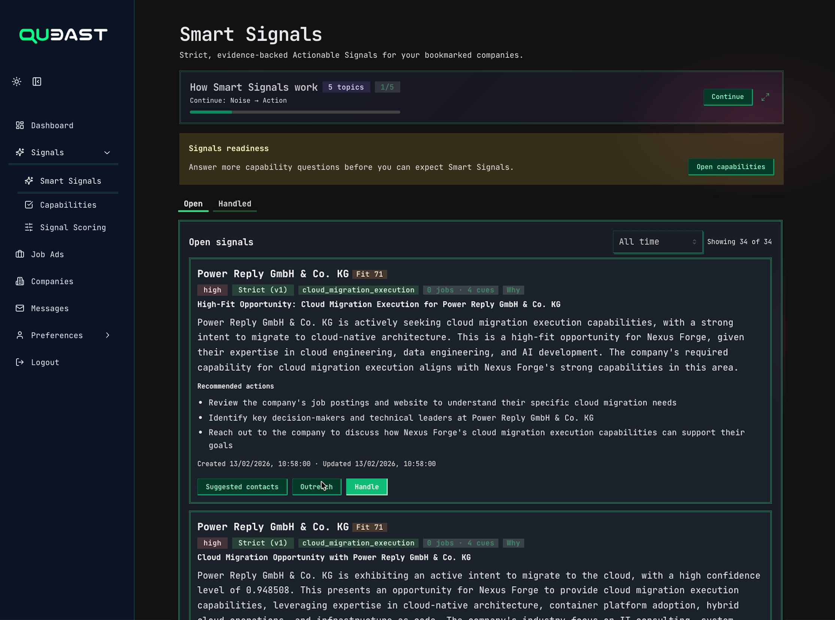
Task: Continue the Smart Signals tutorial
Action: [727, 97]
